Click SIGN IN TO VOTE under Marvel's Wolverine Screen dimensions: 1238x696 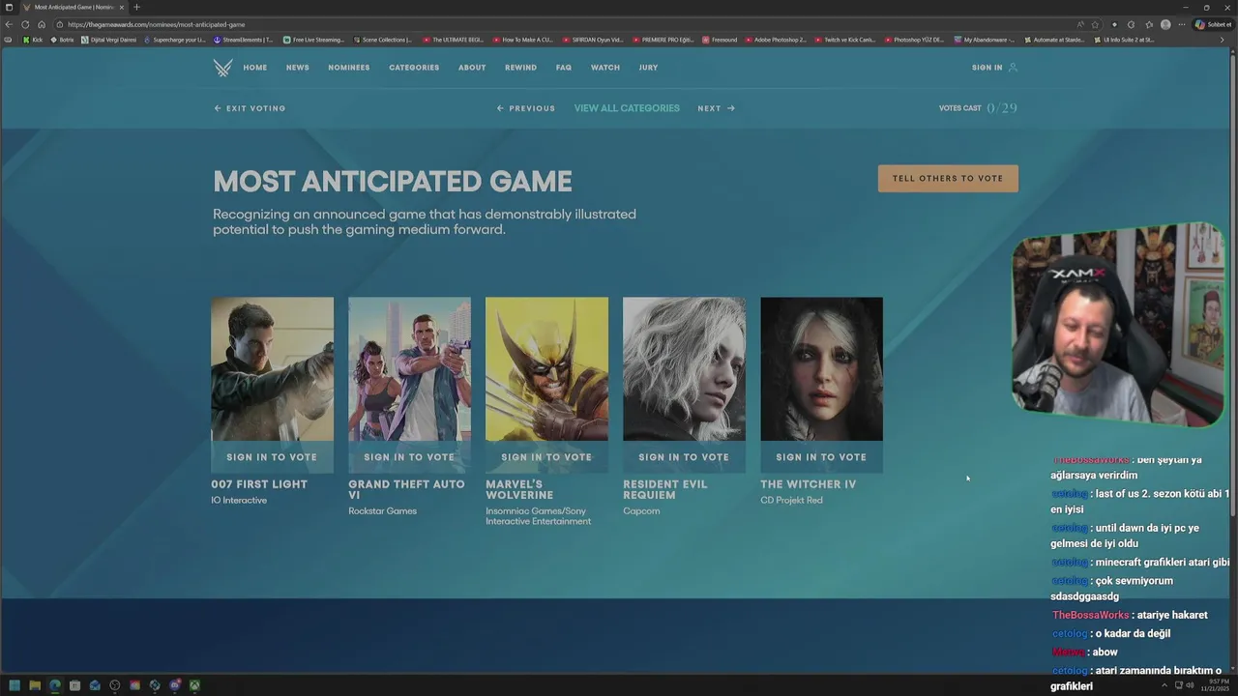(x=547, y=457)
